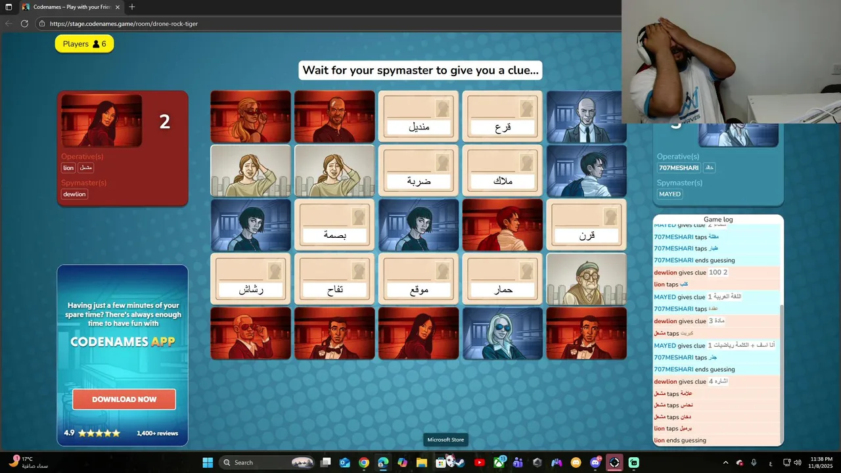Open a new browser tab
The width and height of the screenshot is (841, 473).
[x=132, y=7]
